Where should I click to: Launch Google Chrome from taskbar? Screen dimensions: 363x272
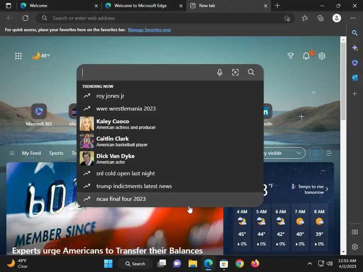pyautogui.click(x=240, y=263)
